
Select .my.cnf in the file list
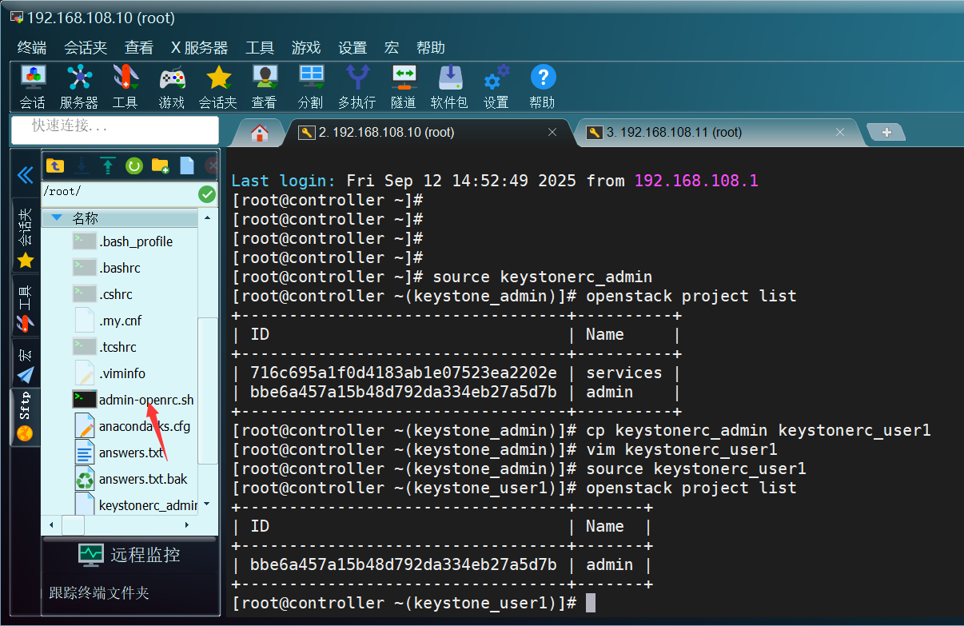[119, 321]
